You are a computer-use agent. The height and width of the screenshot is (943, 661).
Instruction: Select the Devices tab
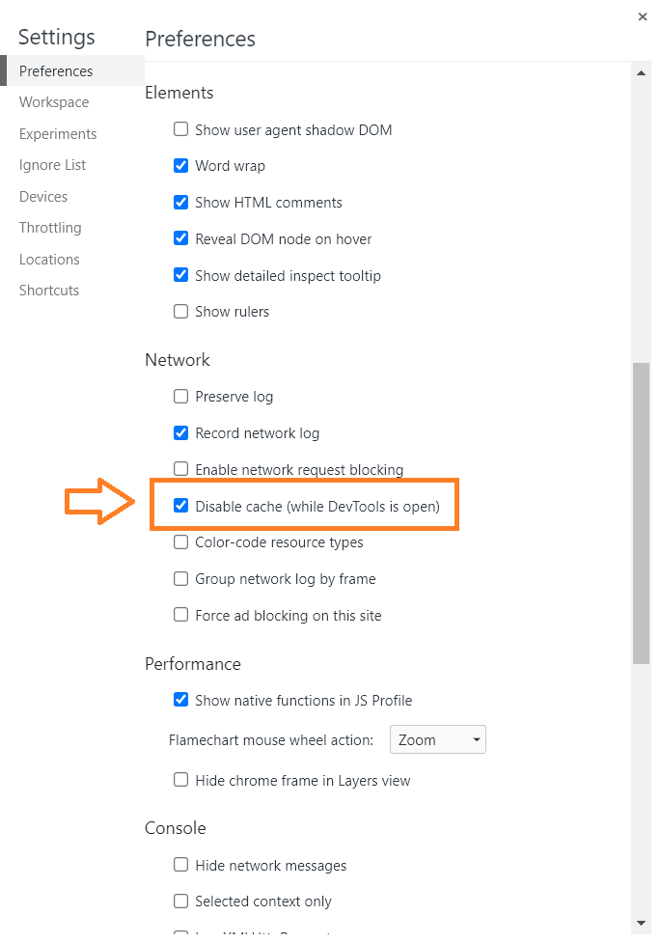tap(43, 197)
